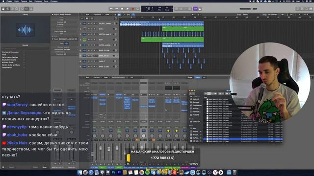Screen dimensions: 314x176
Task: Mute the Audio 1 track
Action: (88, 61)
